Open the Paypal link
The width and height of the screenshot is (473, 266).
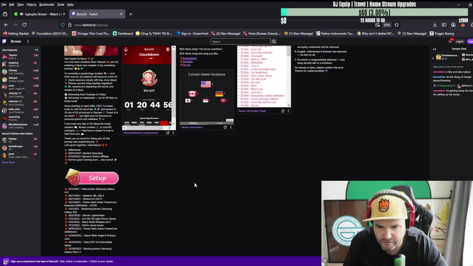coord(187,65)
